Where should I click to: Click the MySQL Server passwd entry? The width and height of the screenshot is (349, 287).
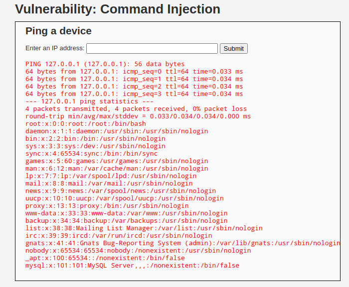[x=132, y=266]
